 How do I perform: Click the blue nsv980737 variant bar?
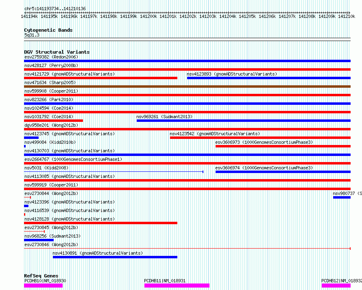[342, 197]
